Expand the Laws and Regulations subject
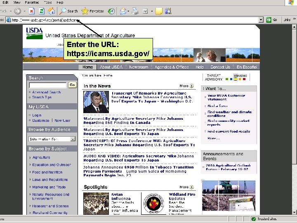Image resolution: width=297 pixels, height=223 pixels. [x=30, y=179]
